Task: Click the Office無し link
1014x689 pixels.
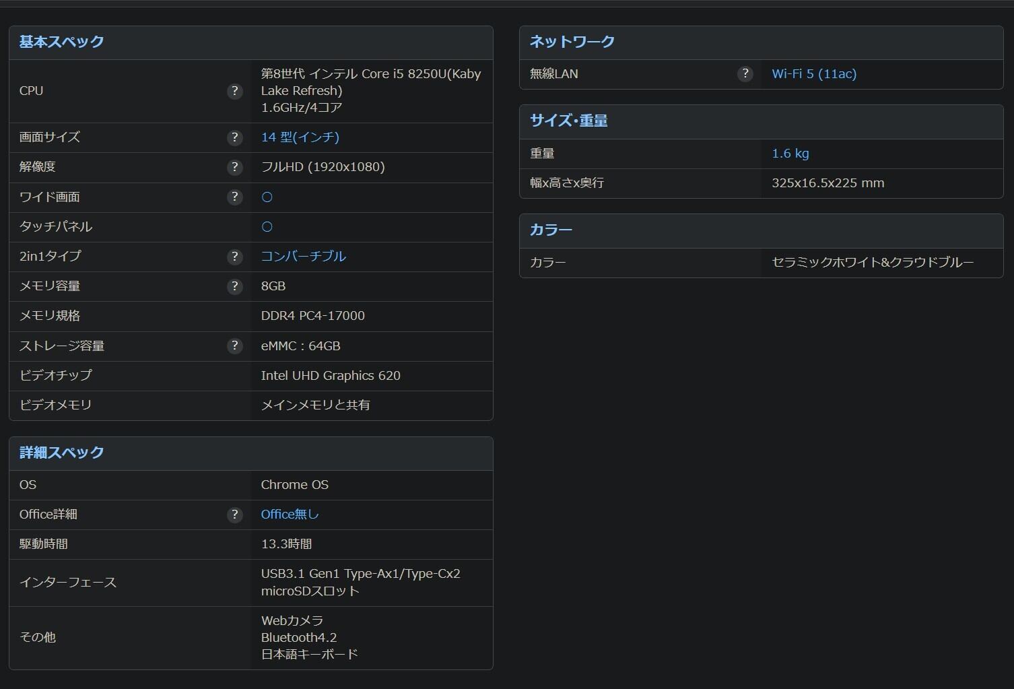Action: click(x=290, y=515)
